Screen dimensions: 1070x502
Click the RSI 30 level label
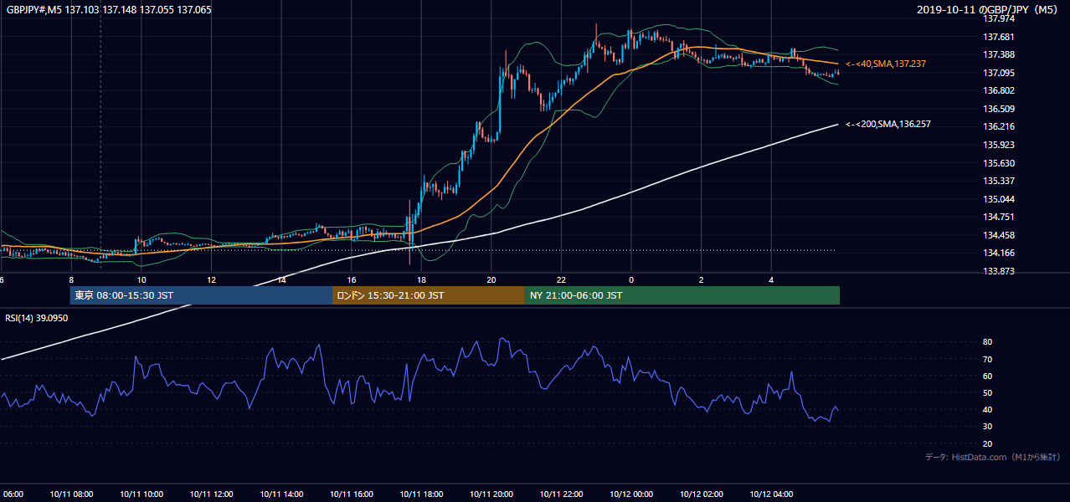[x=987, y=427]
